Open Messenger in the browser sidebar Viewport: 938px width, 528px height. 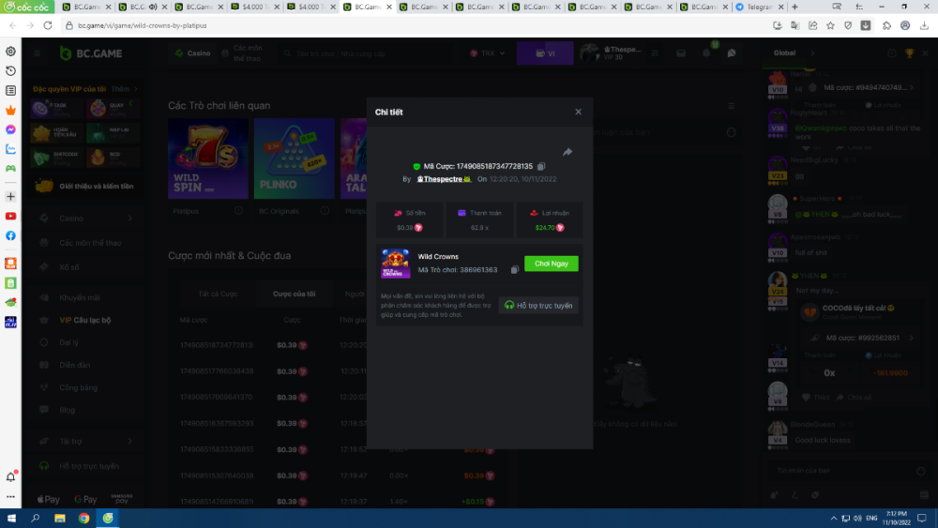point(10,129)
